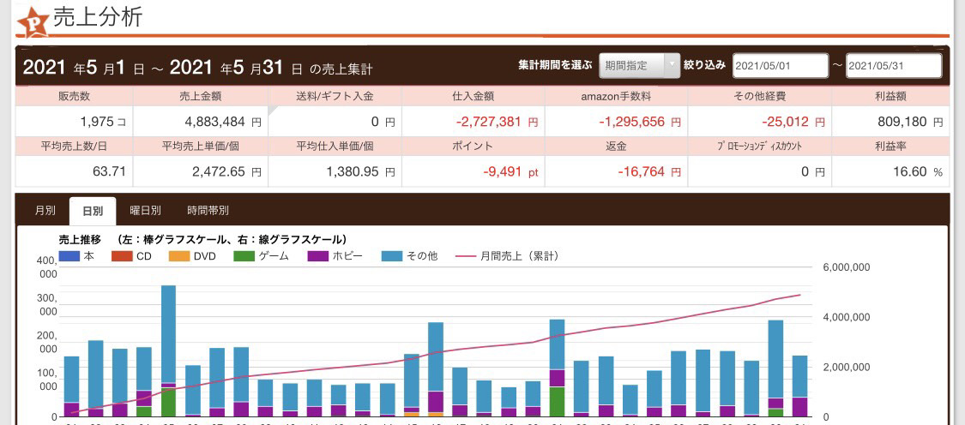Screen dimensions: 965x425
Task: Click the 売上分析 page title
Action: click(98, 18)
